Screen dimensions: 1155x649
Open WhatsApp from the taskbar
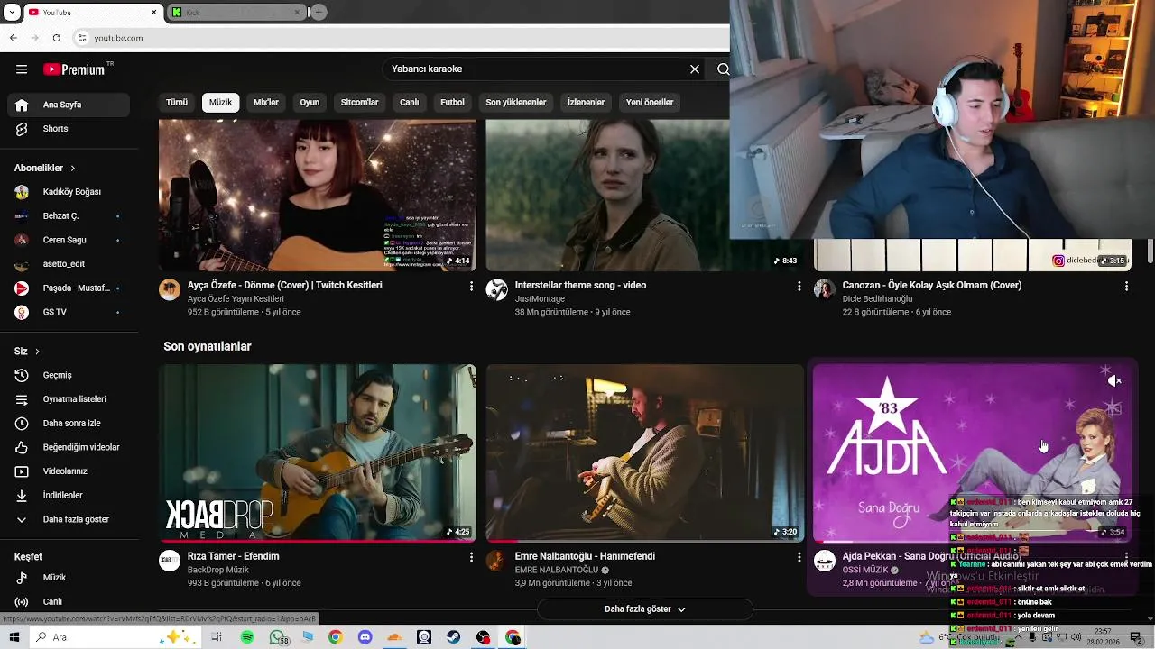(278, 637)
